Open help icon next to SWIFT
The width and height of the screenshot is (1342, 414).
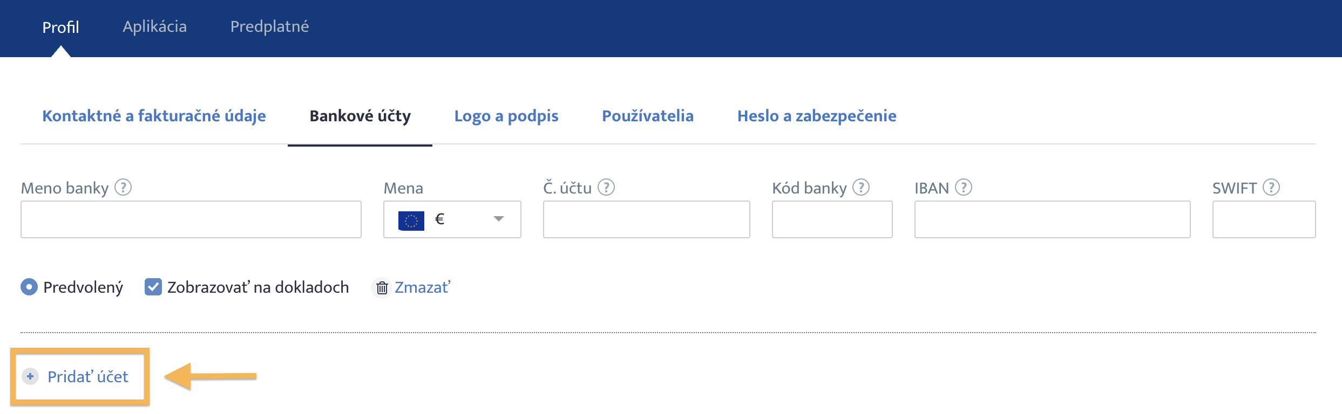[x=1271, y=187]
